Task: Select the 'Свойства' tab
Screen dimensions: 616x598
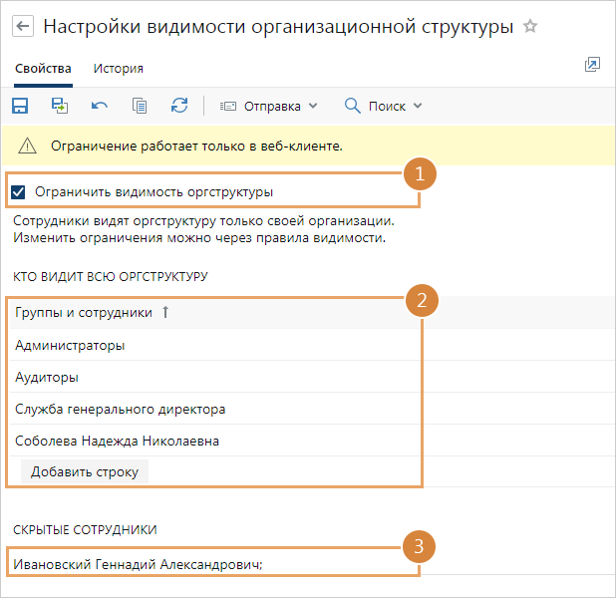Action: [43, 69]
